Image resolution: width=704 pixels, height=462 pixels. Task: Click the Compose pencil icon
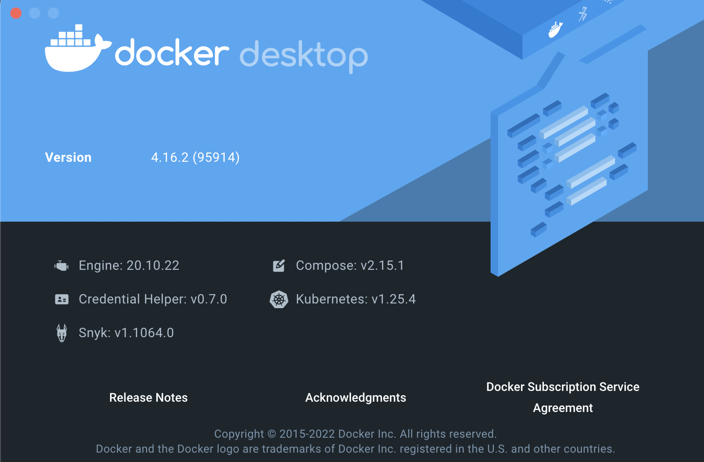[x=279, y=265]
